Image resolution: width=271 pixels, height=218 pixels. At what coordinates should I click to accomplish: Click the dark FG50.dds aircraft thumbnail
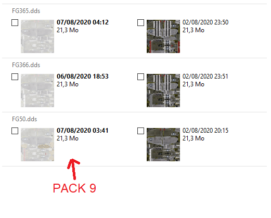tap(163, 145)
